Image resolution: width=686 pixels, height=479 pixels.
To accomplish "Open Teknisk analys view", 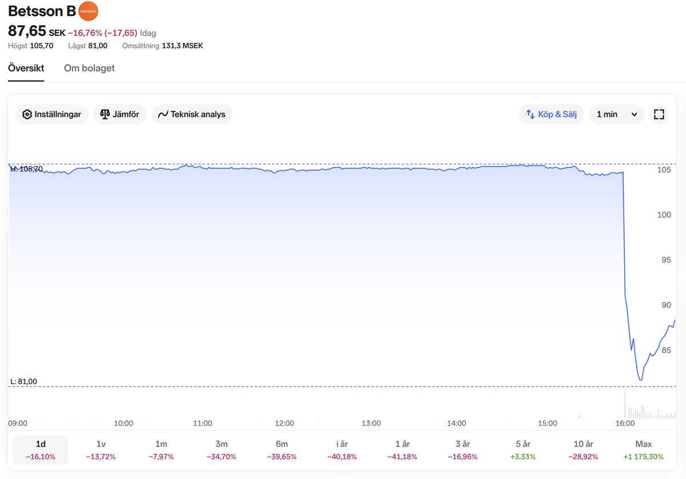I will click(192, 114).
